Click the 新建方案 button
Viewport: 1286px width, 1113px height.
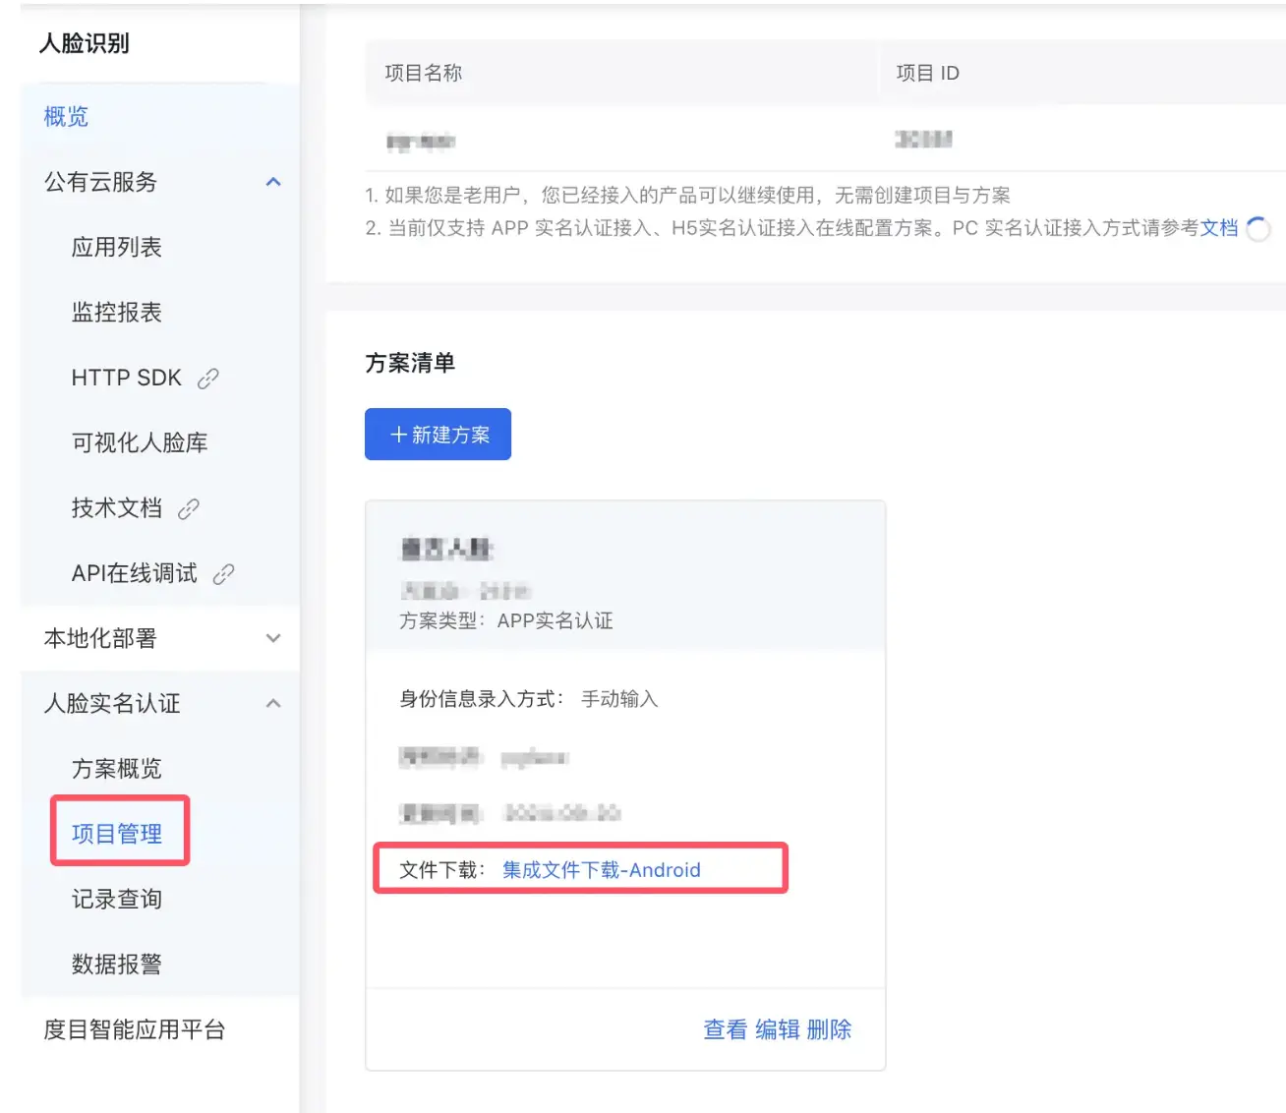coord(438,435)
